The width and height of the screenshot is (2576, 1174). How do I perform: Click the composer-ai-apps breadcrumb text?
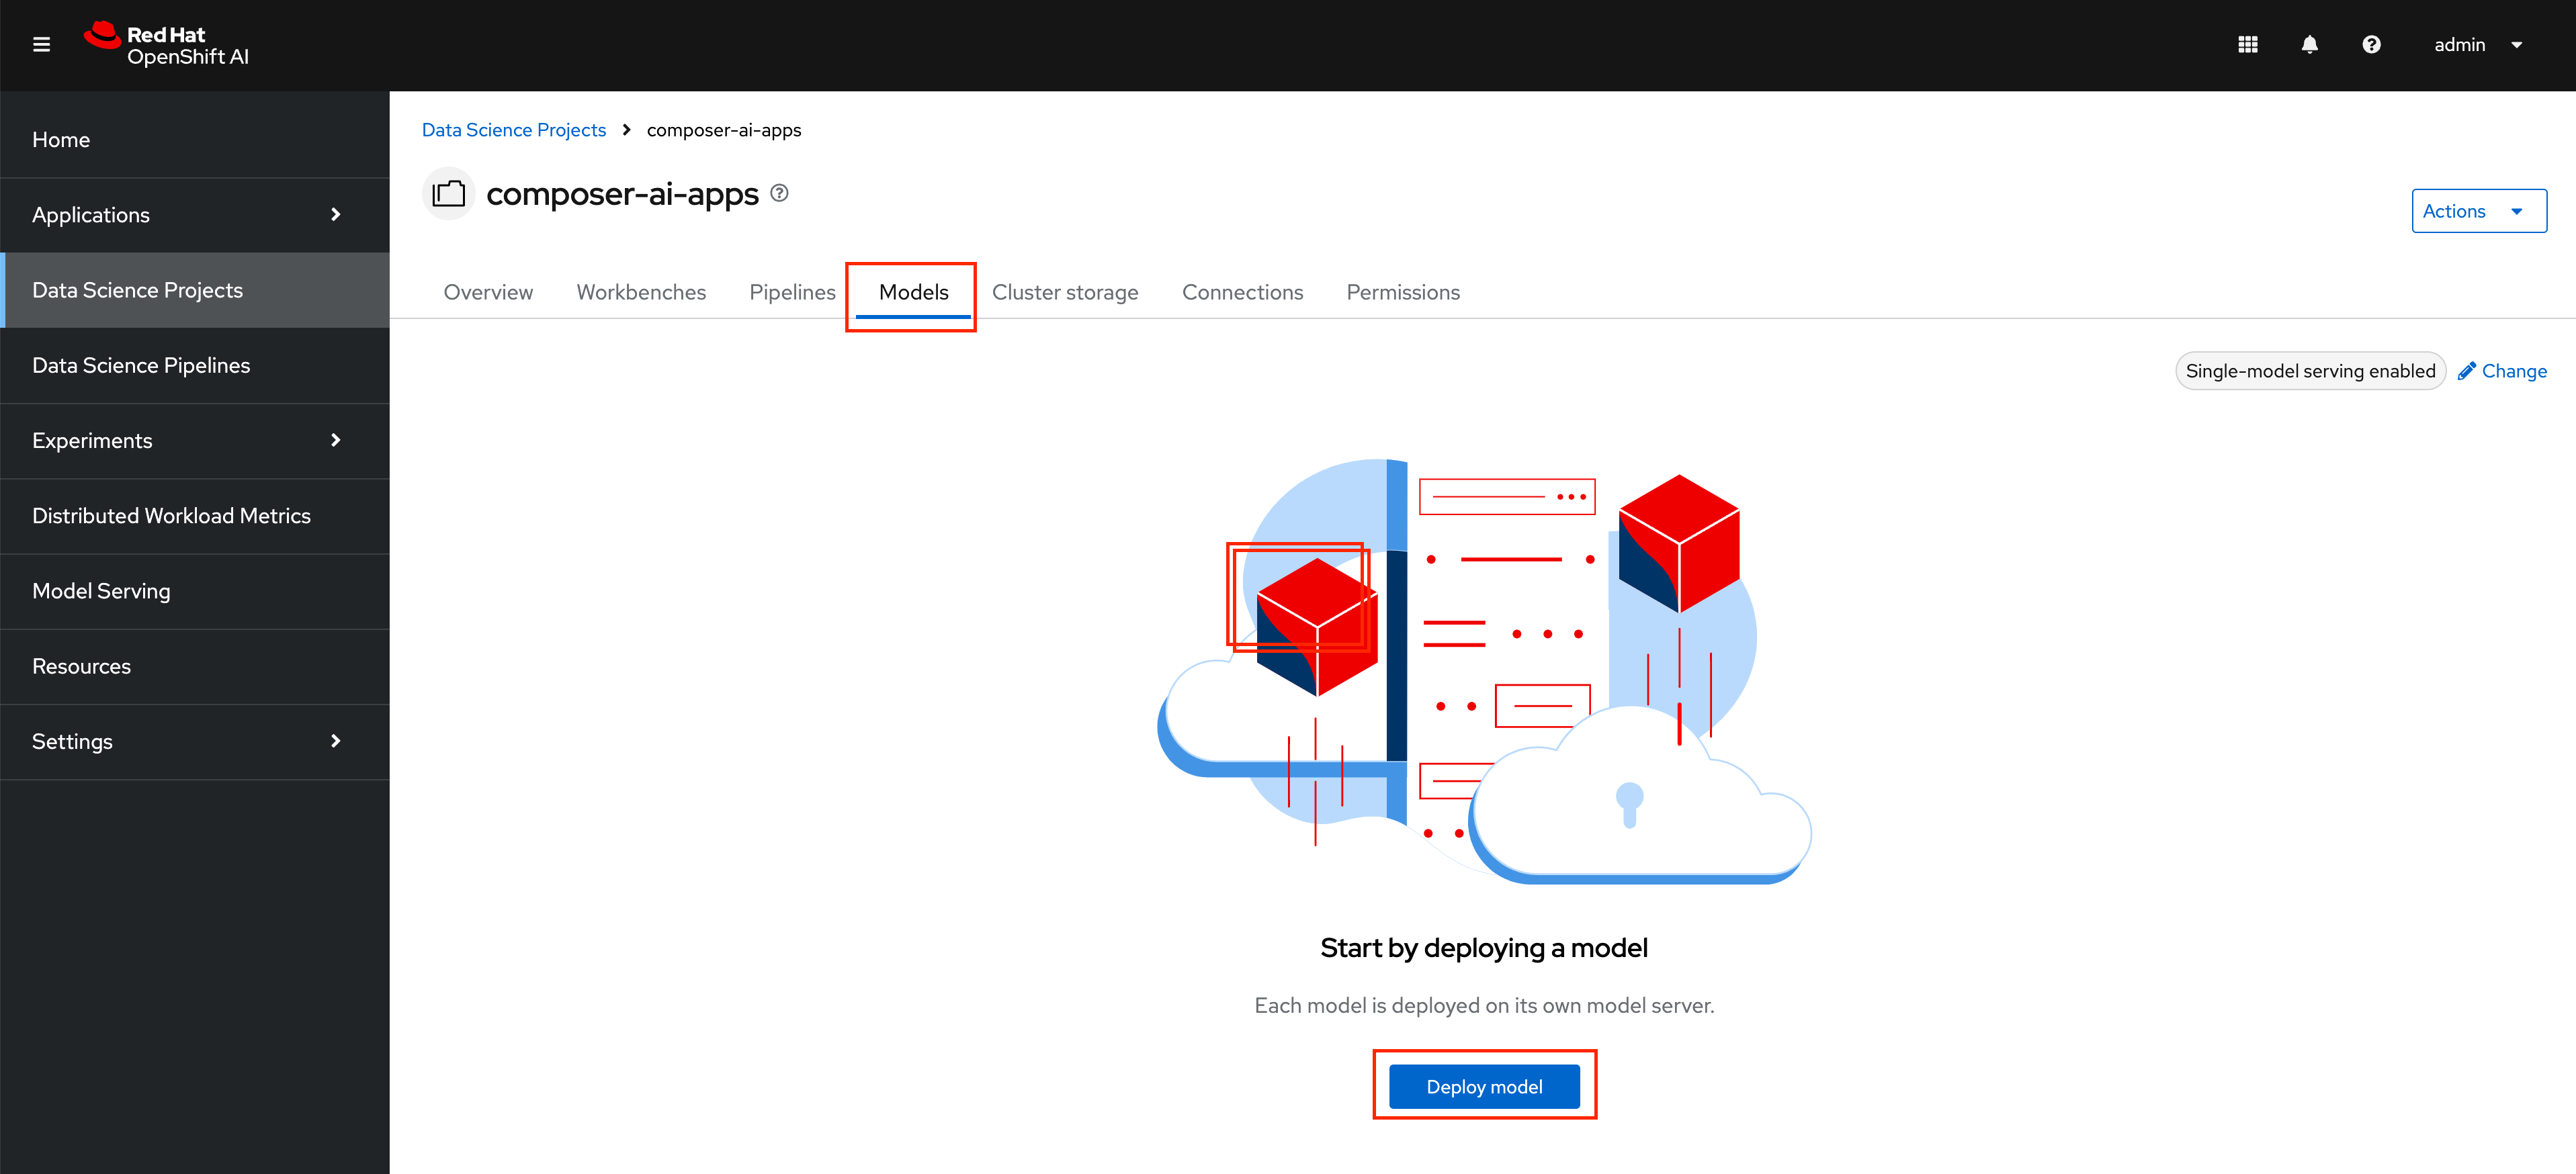tap(724, 130)
